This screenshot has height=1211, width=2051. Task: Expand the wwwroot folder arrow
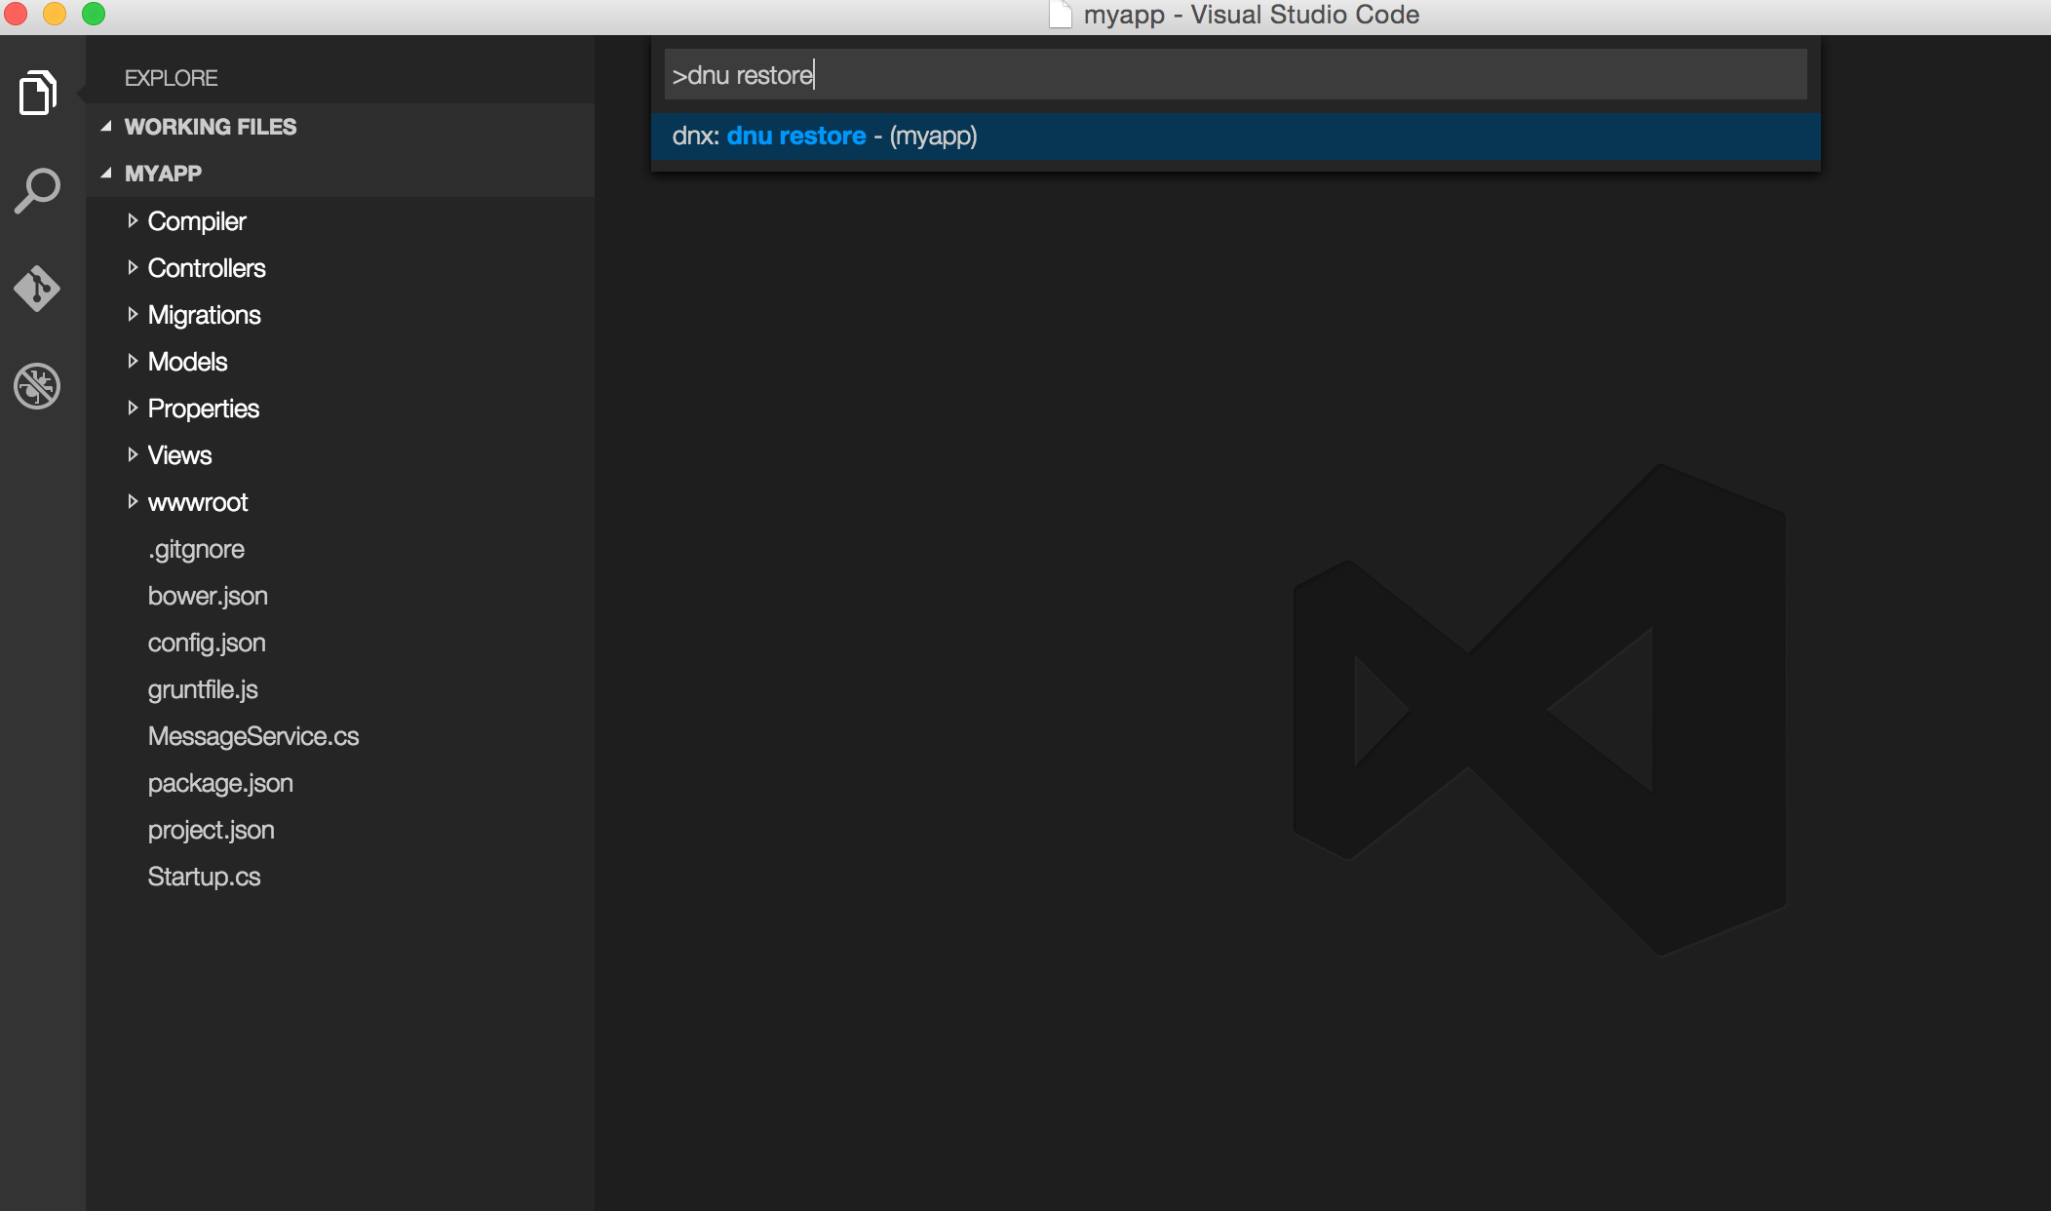[x=133, y=502]
